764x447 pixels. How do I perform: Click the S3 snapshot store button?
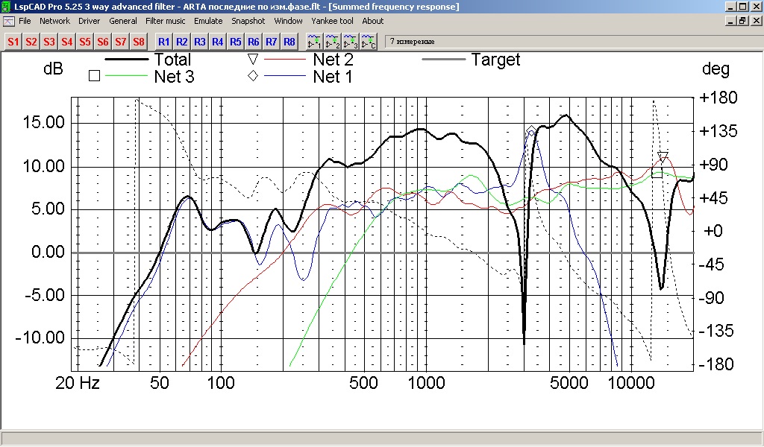[49, 42]
